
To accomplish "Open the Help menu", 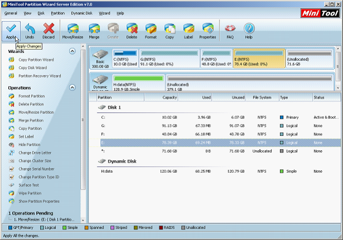I will click(120, 13).
